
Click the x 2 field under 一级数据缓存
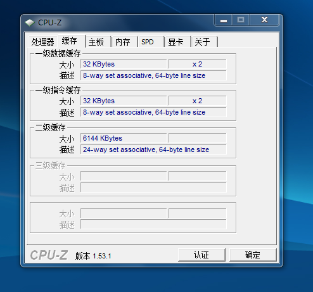click(198, 64)
